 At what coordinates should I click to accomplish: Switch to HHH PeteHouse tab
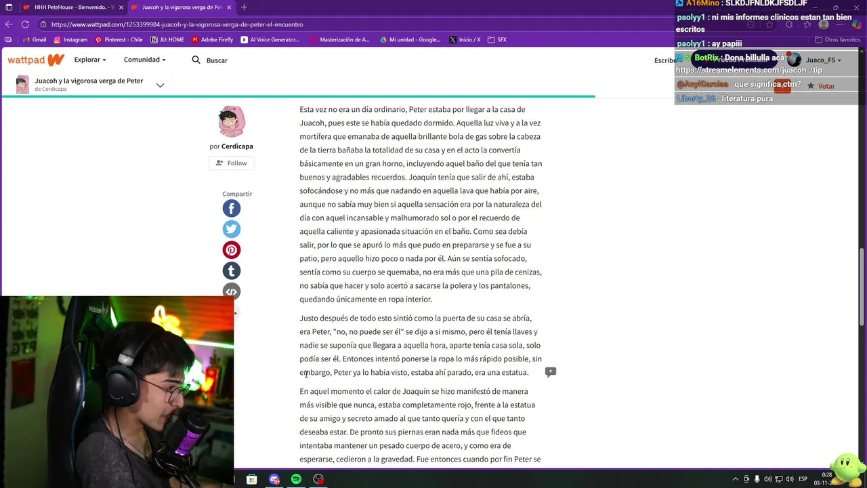point(74,7)
